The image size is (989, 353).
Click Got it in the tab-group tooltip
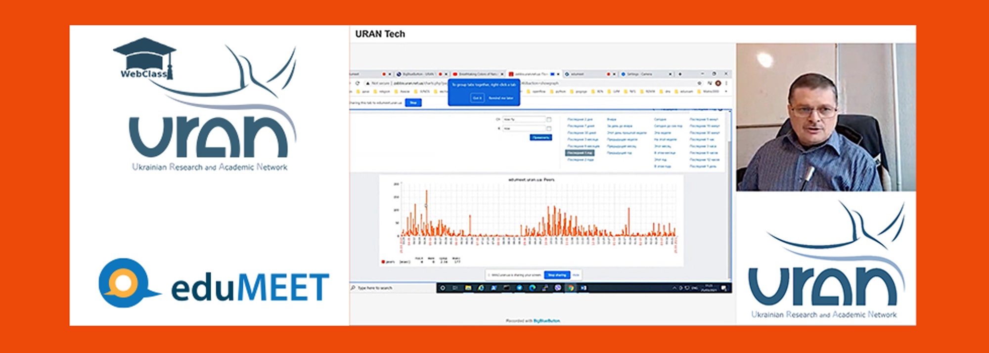pyautogui.click(x=477, y=98)
